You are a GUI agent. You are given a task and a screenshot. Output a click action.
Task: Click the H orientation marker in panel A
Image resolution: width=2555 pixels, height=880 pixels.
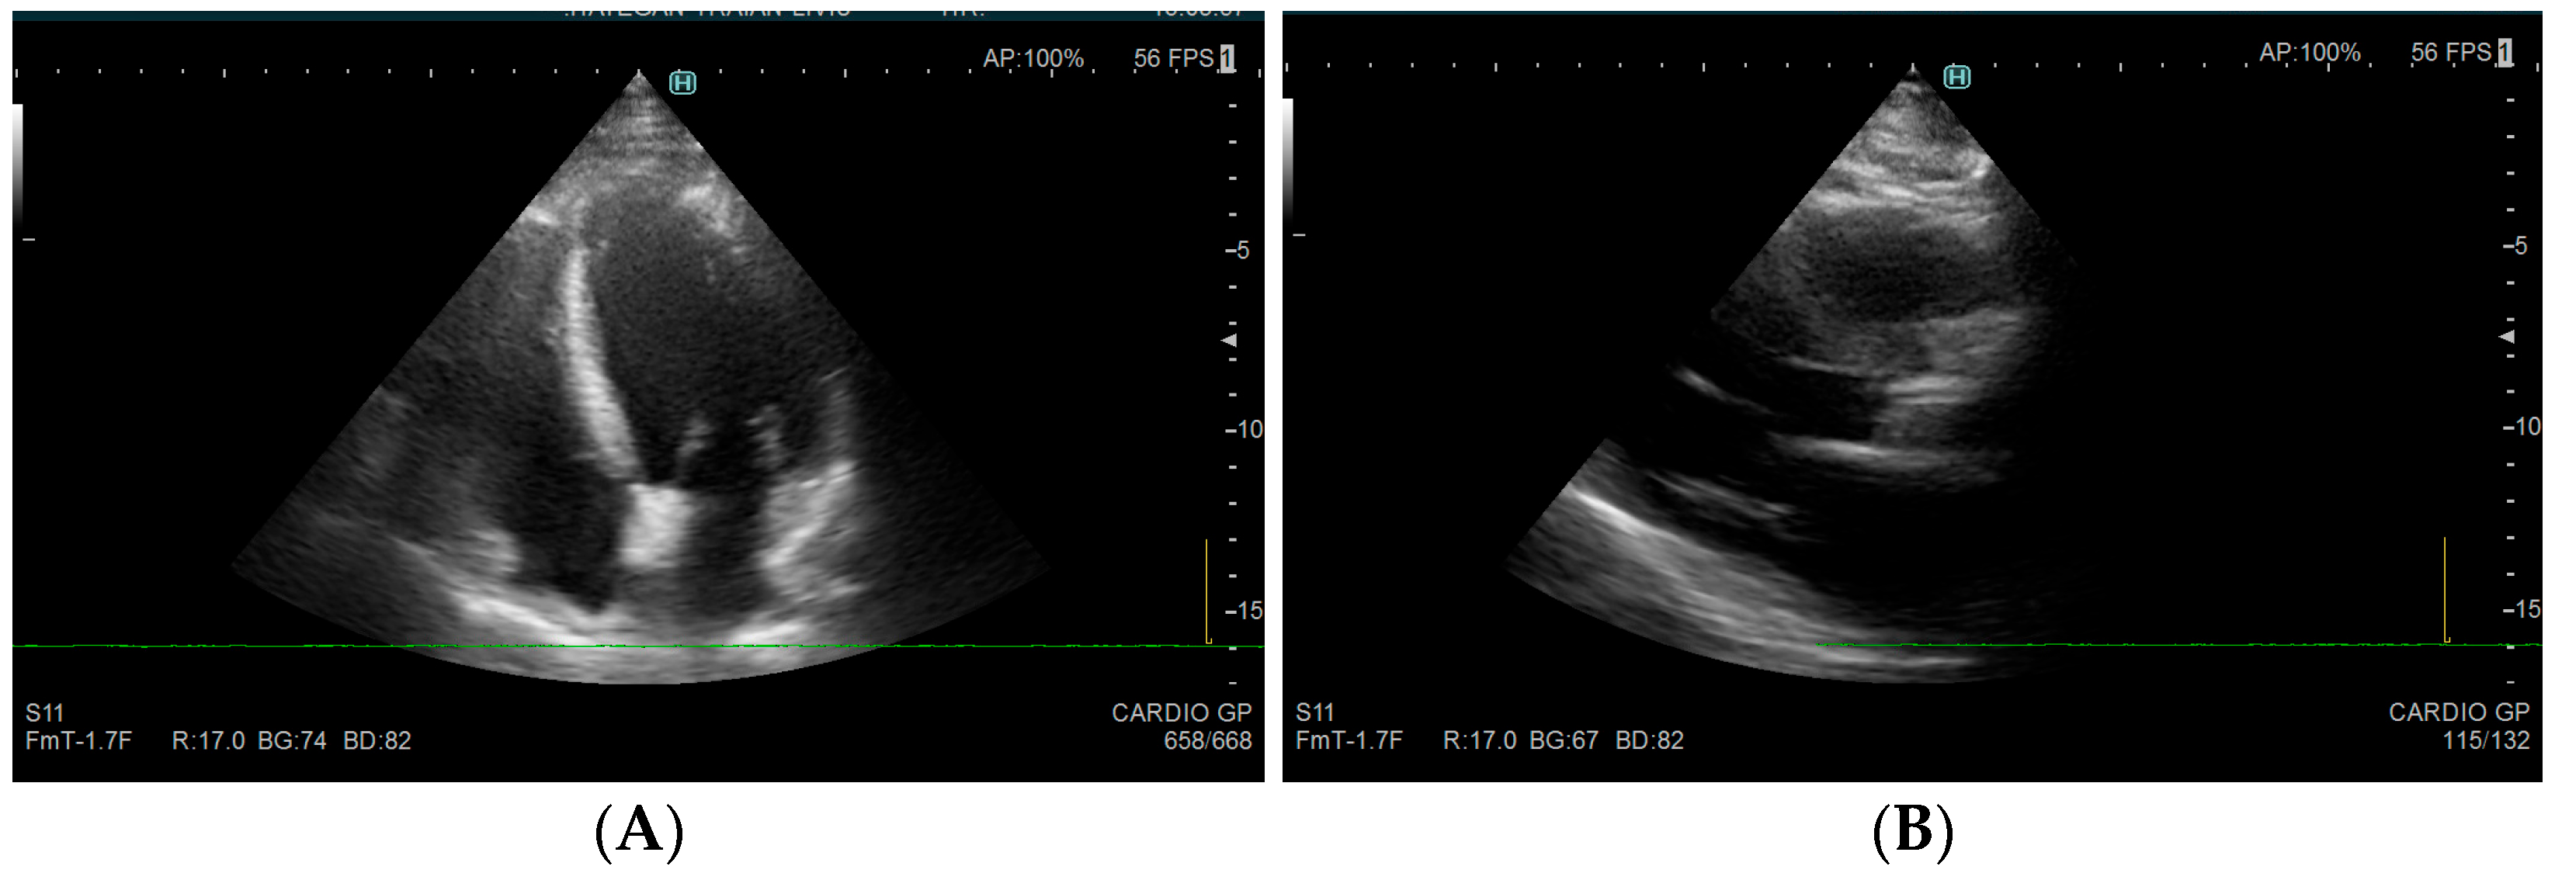click(682, 83)
